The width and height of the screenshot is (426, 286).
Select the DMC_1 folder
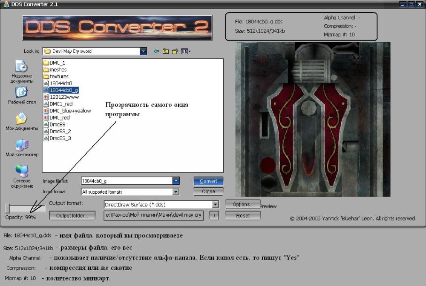point(55,63)
